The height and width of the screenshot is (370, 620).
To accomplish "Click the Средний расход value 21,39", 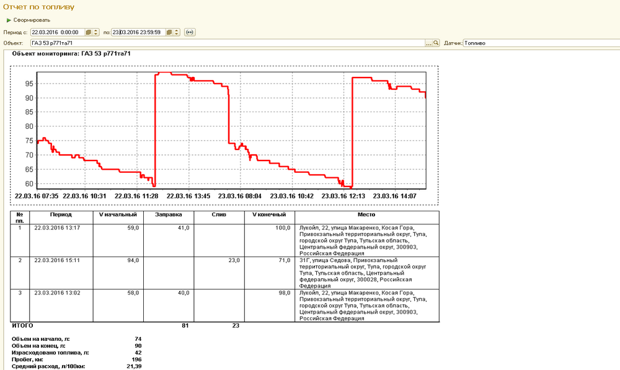I will pyautogui.click(x=134, y=366).
